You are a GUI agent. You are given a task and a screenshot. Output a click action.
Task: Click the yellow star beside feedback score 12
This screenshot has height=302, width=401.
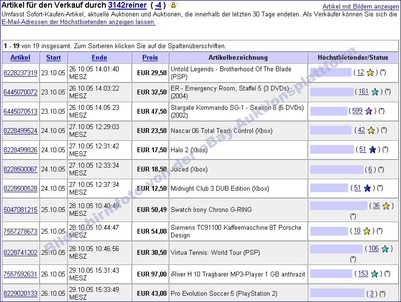coord(370,73)
